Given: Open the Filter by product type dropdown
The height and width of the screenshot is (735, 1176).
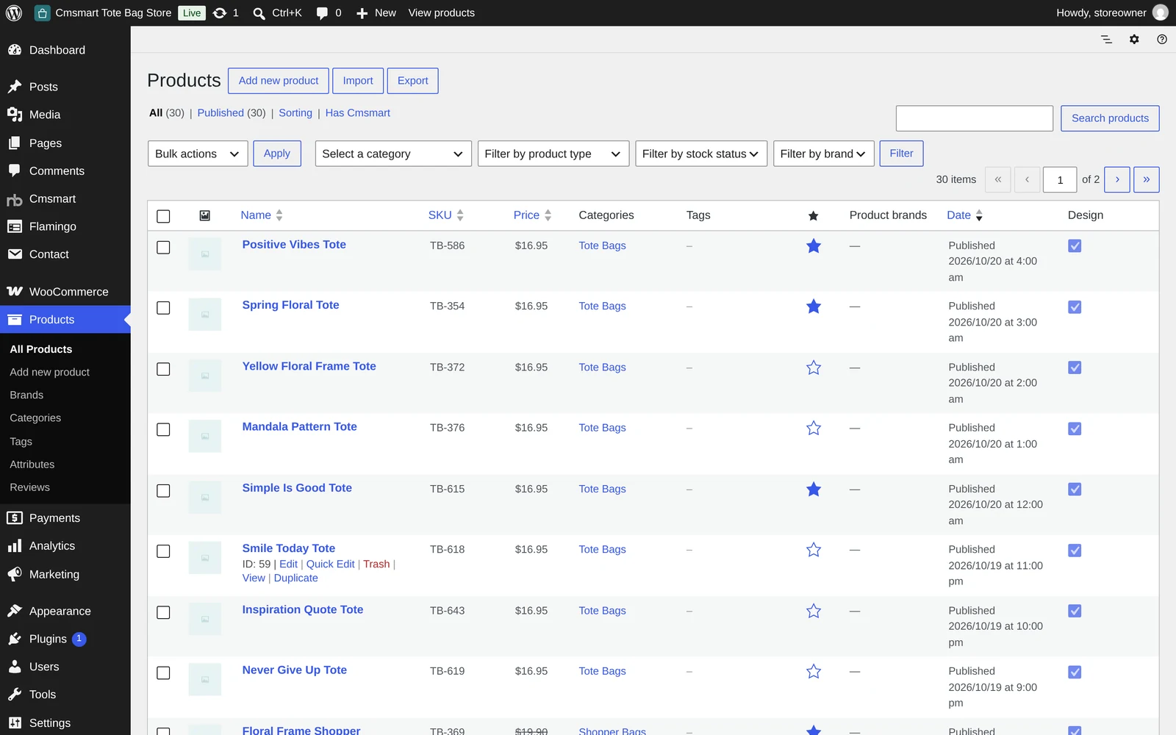Looking at the screenshot, I should click(x=553, y=154).
